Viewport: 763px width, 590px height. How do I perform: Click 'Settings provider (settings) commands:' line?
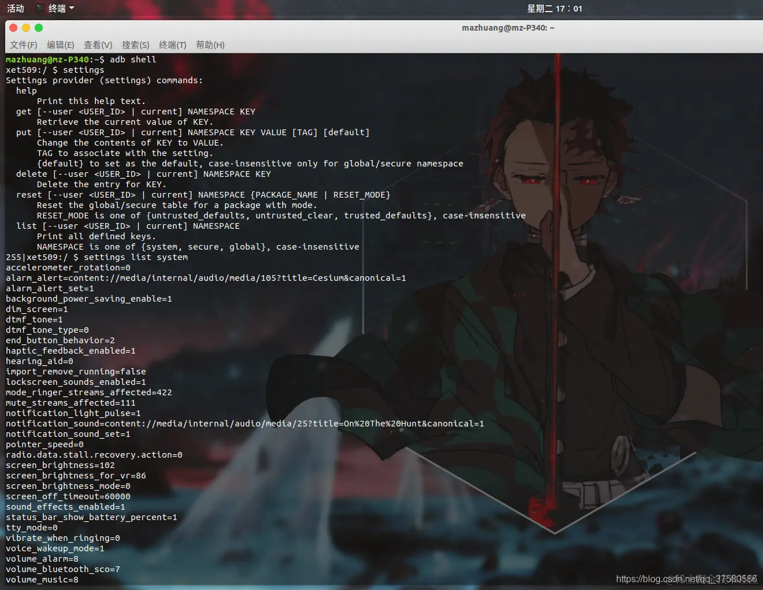pyautogui.click(x=104, y=80)
